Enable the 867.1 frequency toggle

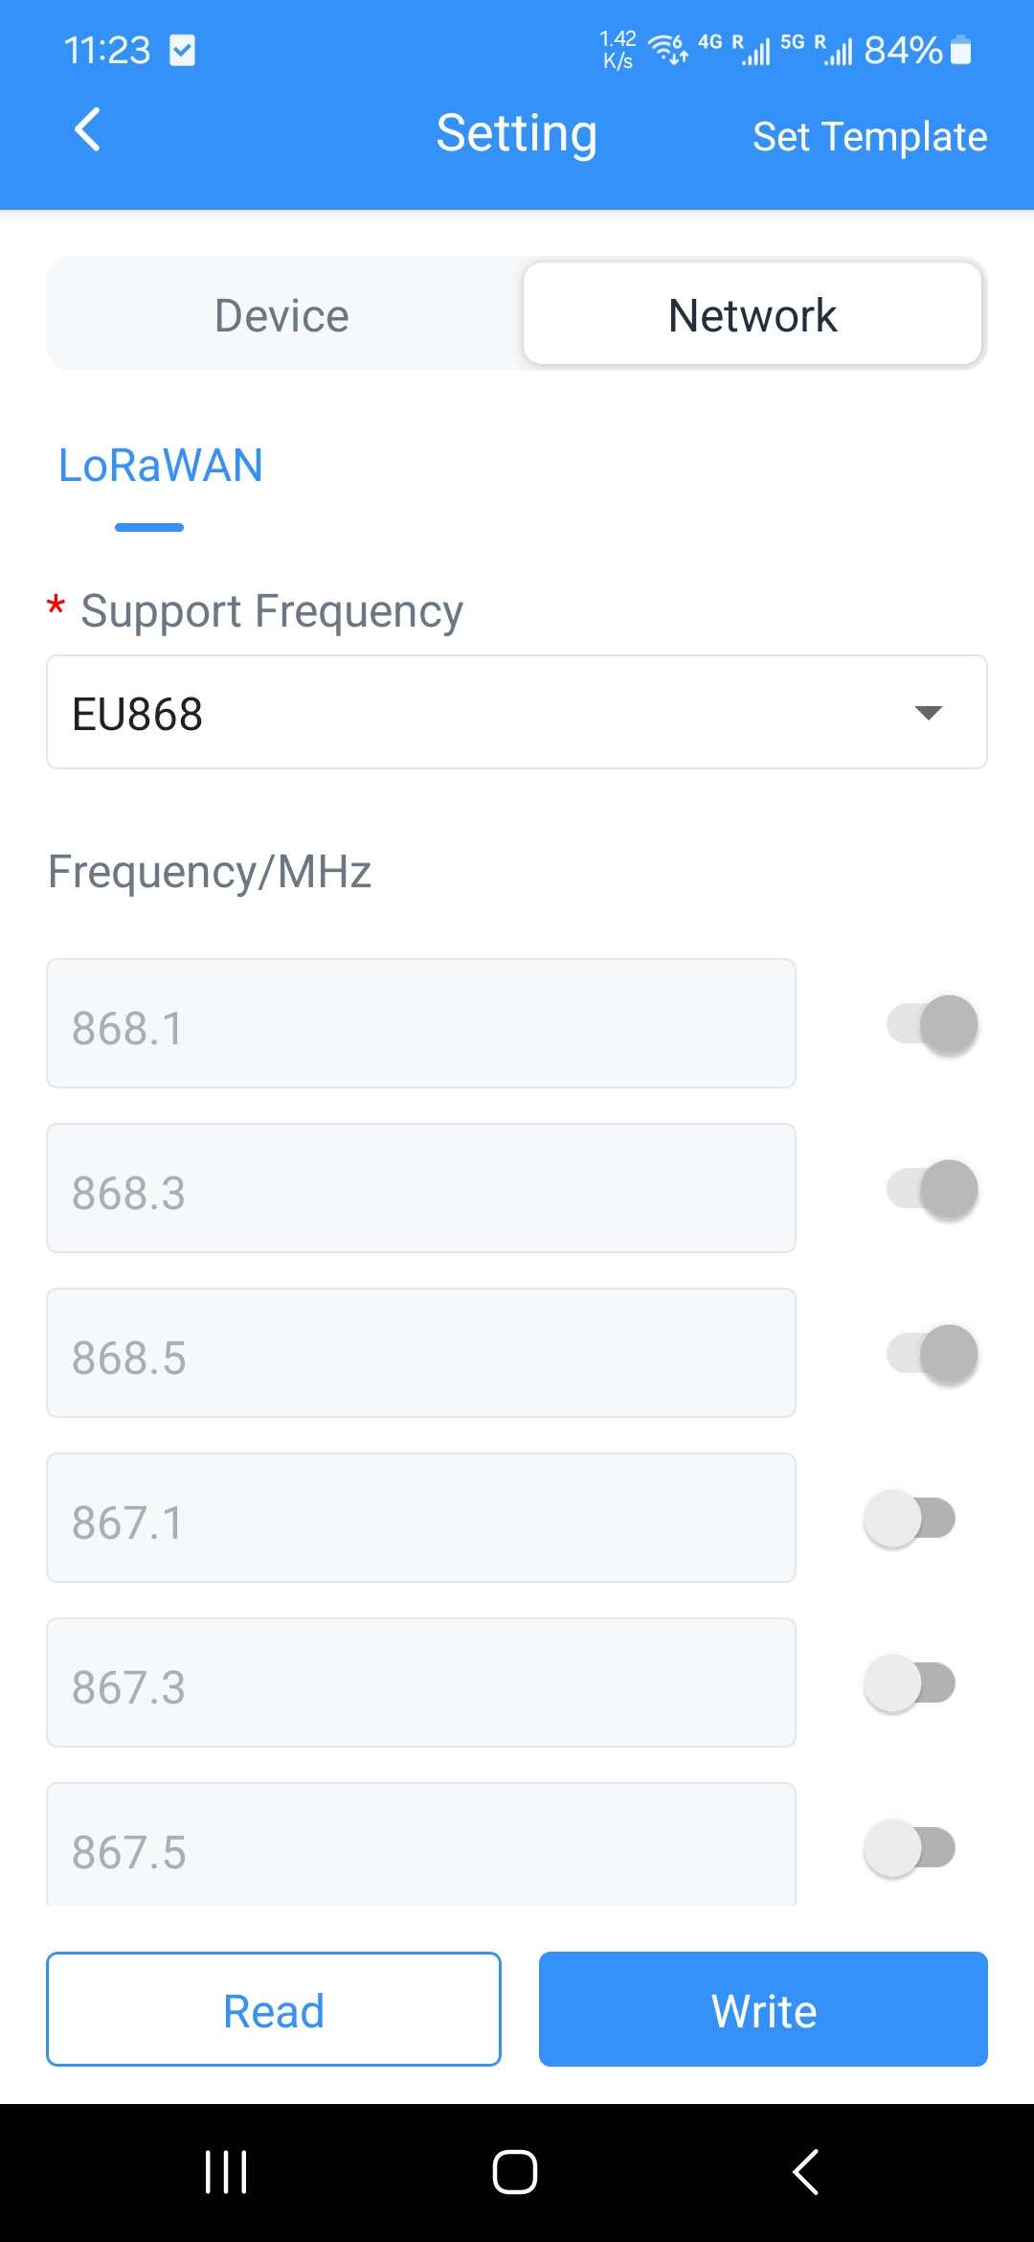click(910, 1519)
